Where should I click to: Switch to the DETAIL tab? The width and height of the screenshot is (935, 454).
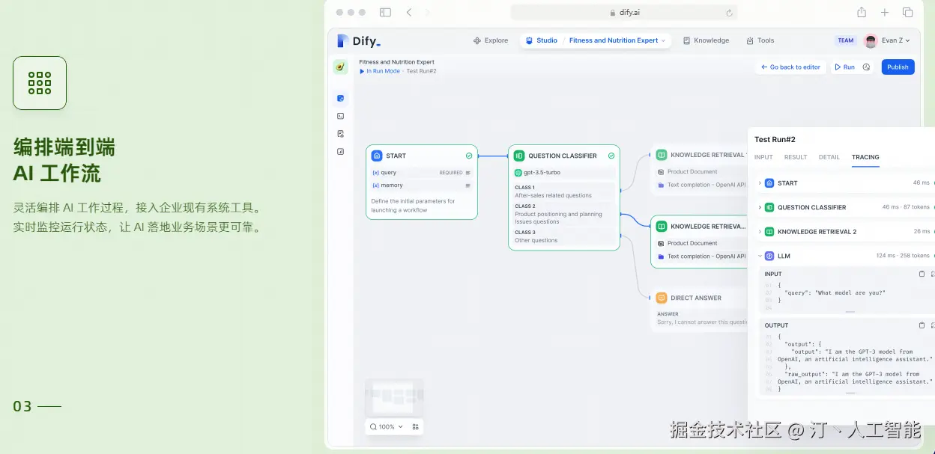pos(829,158)
